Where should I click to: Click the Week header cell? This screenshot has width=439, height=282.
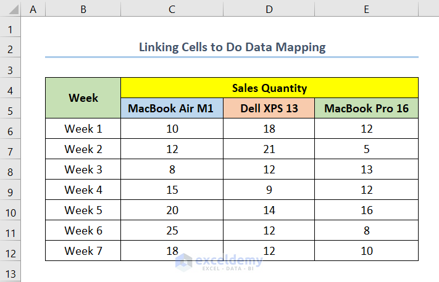[83, 97]
